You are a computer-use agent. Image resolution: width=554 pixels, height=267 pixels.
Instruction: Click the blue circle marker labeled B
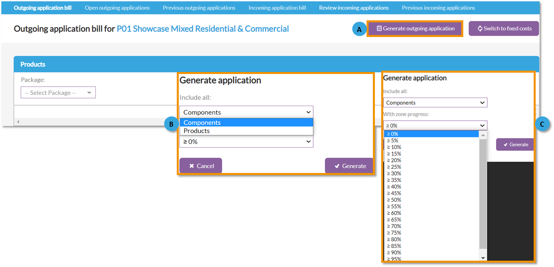(171, 124)
